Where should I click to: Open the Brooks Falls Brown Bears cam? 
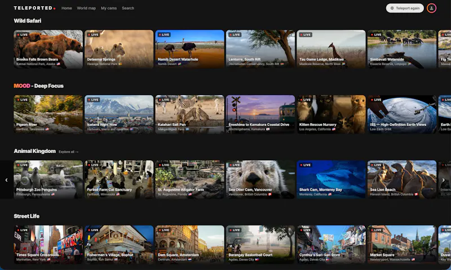48,49
